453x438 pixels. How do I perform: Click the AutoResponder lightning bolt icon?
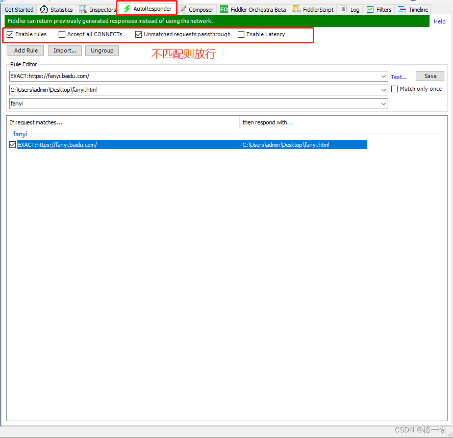127,9
